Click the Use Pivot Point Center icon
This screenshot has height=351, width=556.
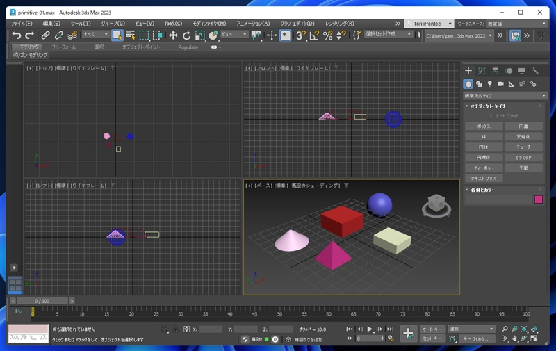[x=256, y=35]
